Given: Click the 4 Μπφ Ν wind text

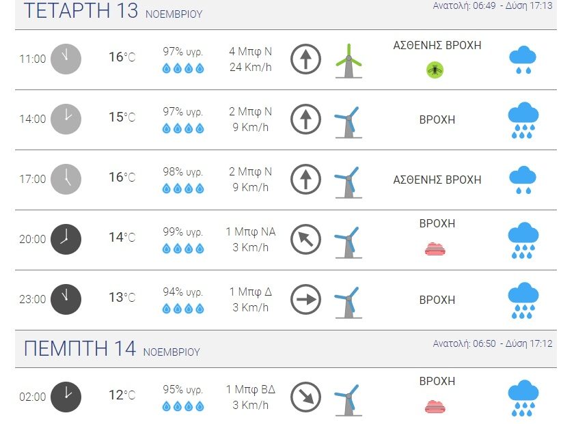Looking at the screenshot, I should [251, 52].
